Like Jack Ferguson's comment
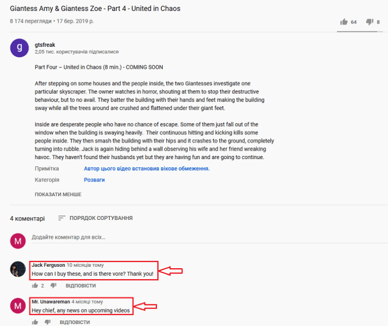This screenshot has height=326, width=388. (x=35, y=286)
